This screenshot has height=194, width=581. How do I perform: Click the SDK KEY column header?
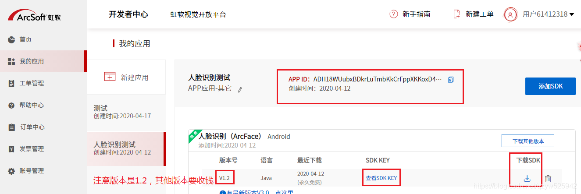(x=378, y=160)
